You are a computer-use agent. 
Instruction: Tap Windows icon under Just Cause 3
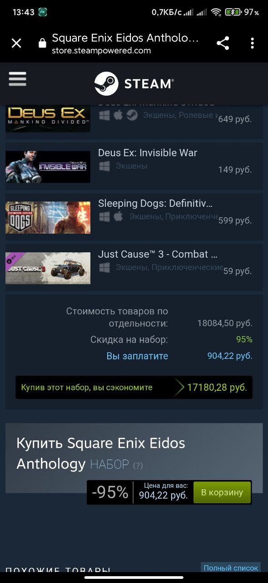[x=104, y=267]
